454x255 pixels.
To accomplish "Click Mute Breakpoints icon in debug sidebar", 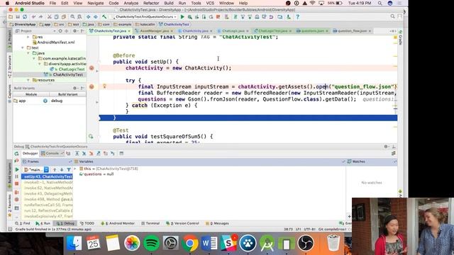I will pos(17,200).
